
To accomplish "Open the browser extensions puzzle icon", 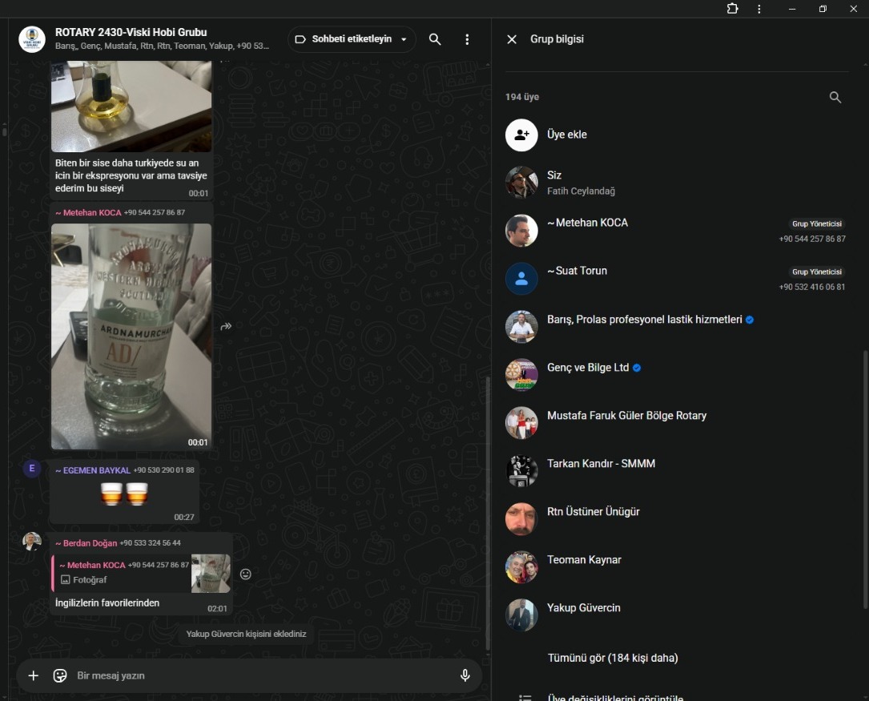I will pos(732,9).
